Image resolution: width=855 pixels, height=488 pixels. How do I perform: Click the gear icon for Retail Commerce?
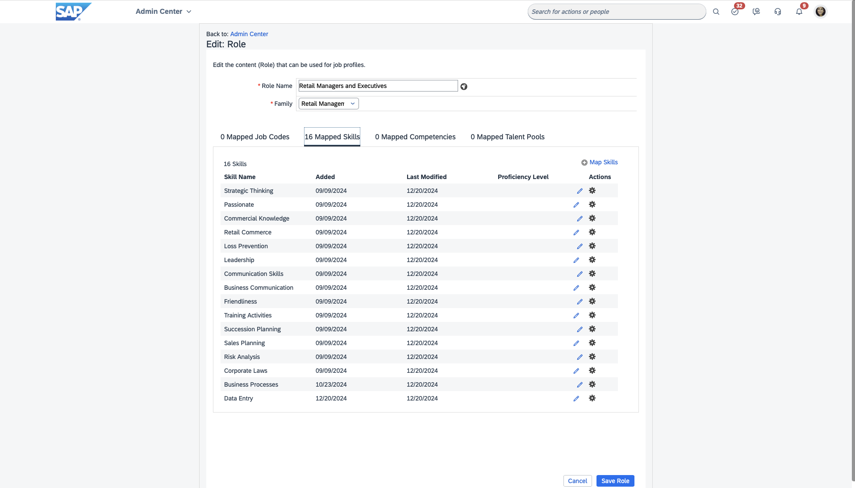592,232
